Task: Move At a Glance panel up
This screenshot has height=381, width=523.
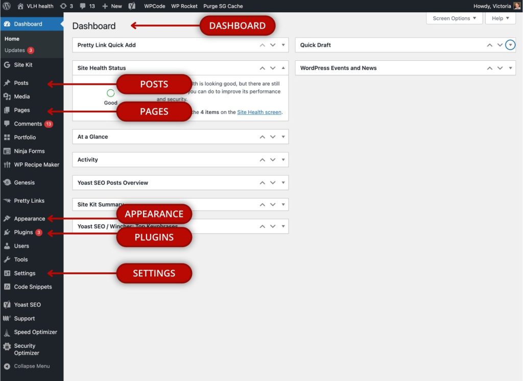Action: point(263,137)
